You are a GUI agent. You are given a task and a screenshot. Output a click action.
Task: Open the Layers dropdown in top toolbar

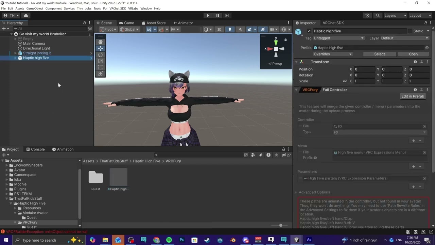coord(395,15)
